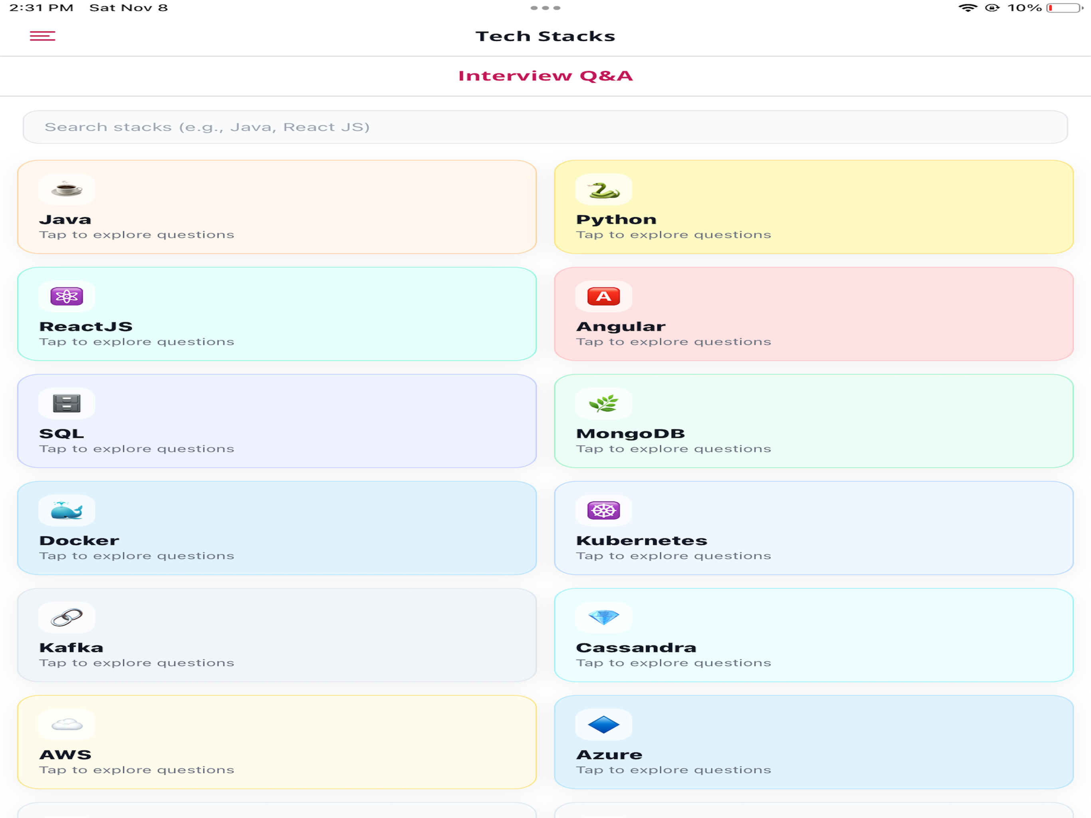The image size is (1091, 818).
Task: Select the AWS card's explore questions text
Action: pos(137,770)
